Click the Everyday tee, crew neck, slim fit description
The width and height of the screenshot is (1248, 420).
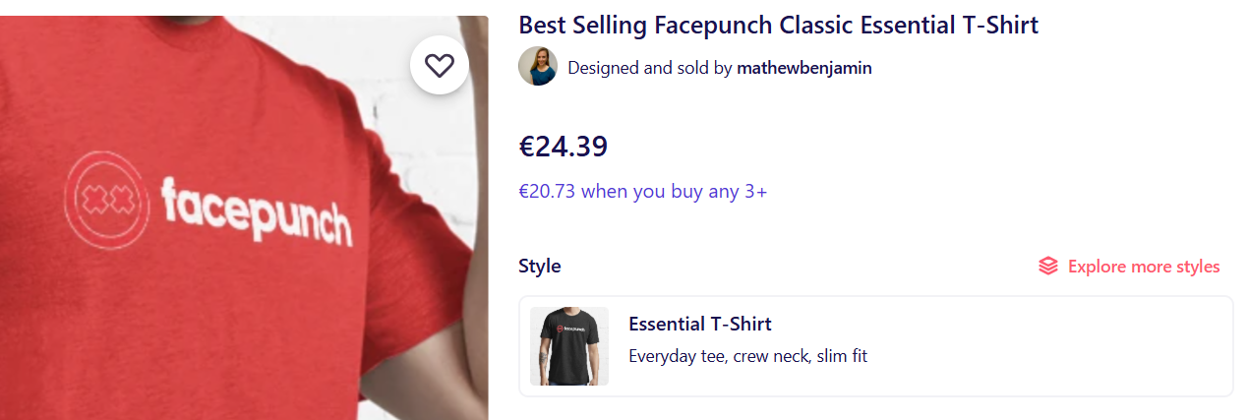pos(747,356)
